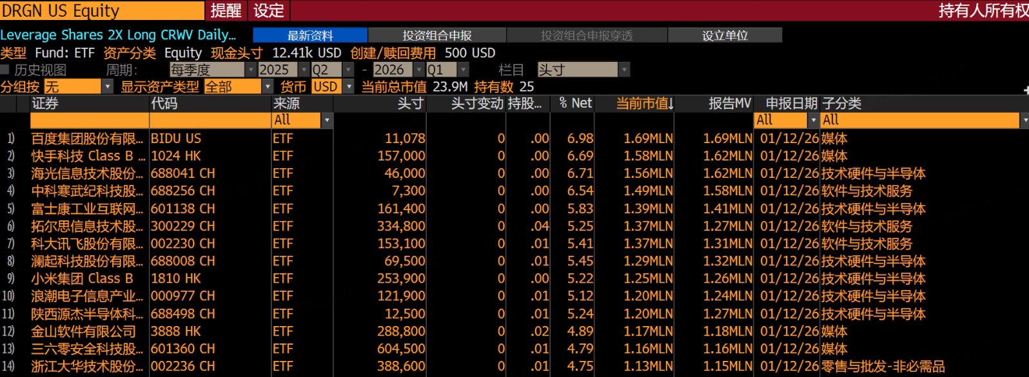Click the 证券 column filter field
The image size is (1029, 377).
coord(90,121)
